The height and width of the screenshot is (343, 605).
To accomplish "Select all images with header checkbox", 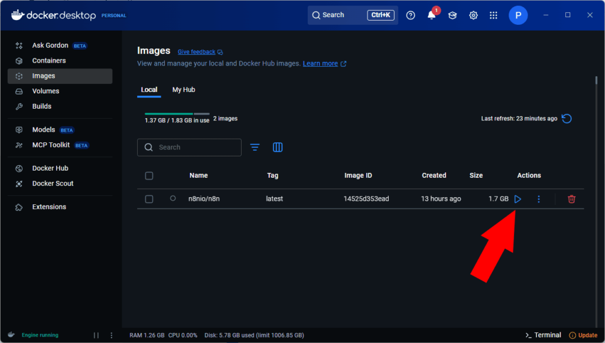I will pyautogui.click(x=149, y=176).
